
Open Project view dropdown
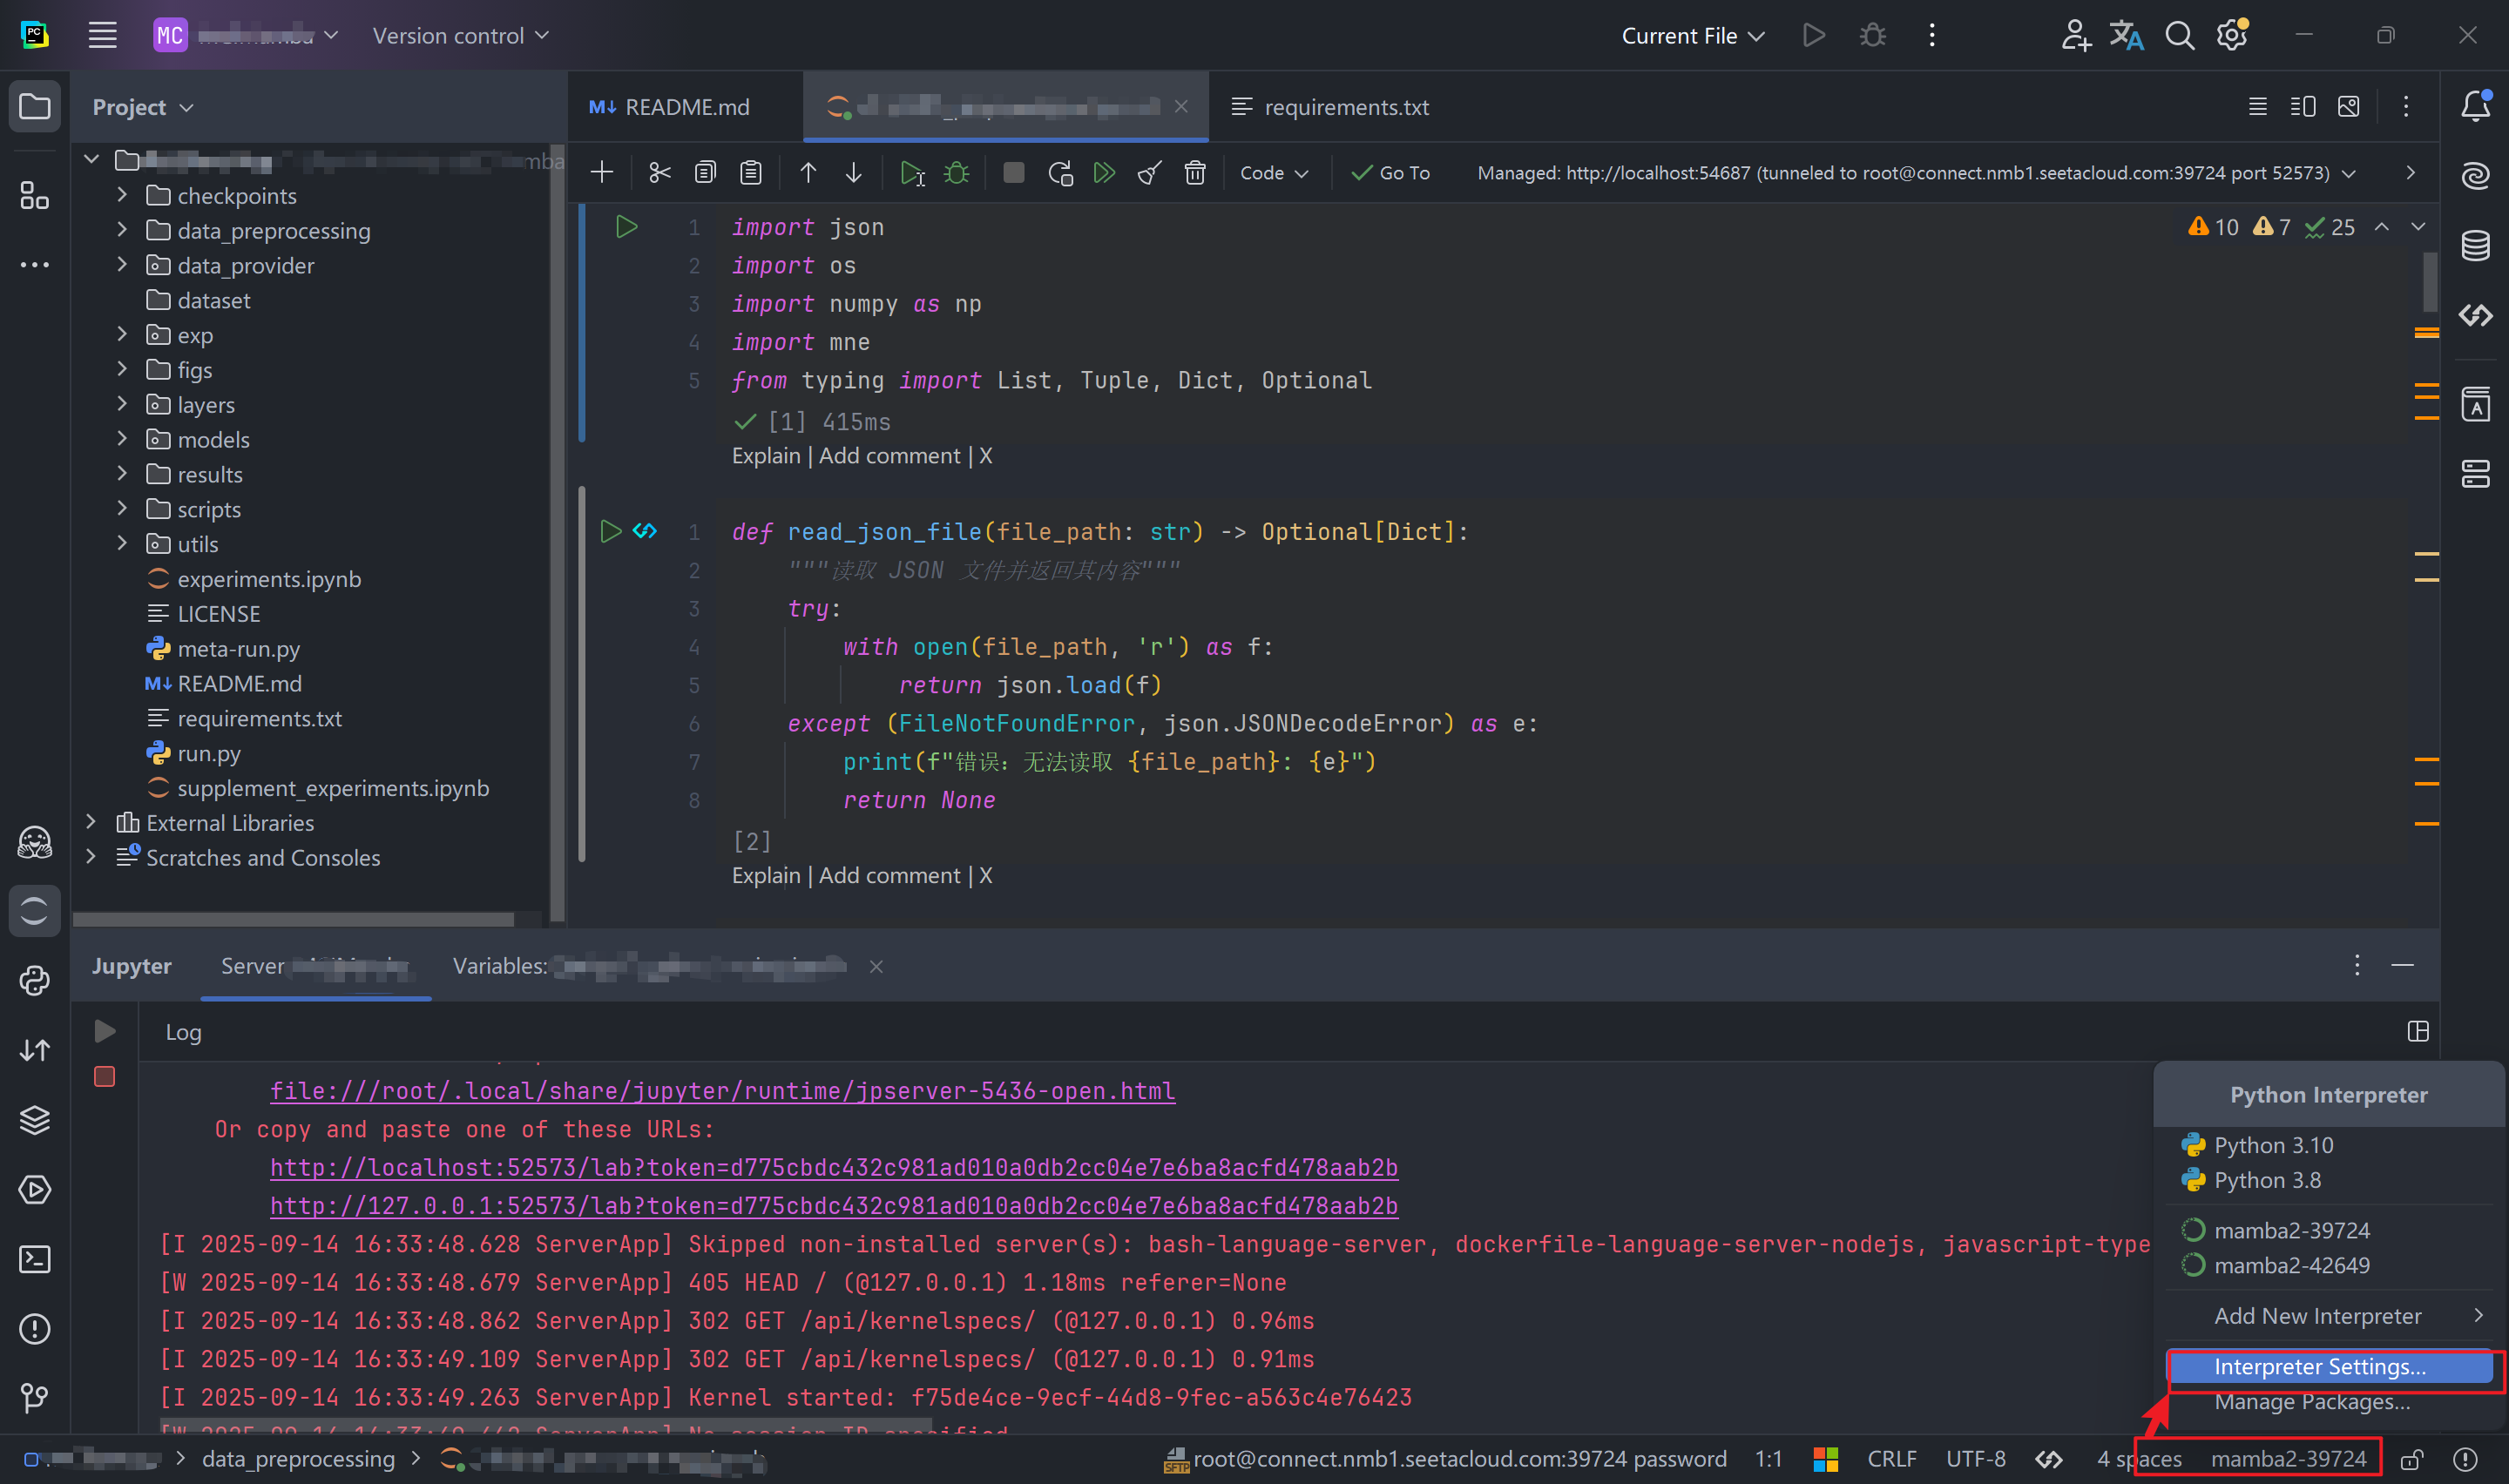click(x=142, y=106)
